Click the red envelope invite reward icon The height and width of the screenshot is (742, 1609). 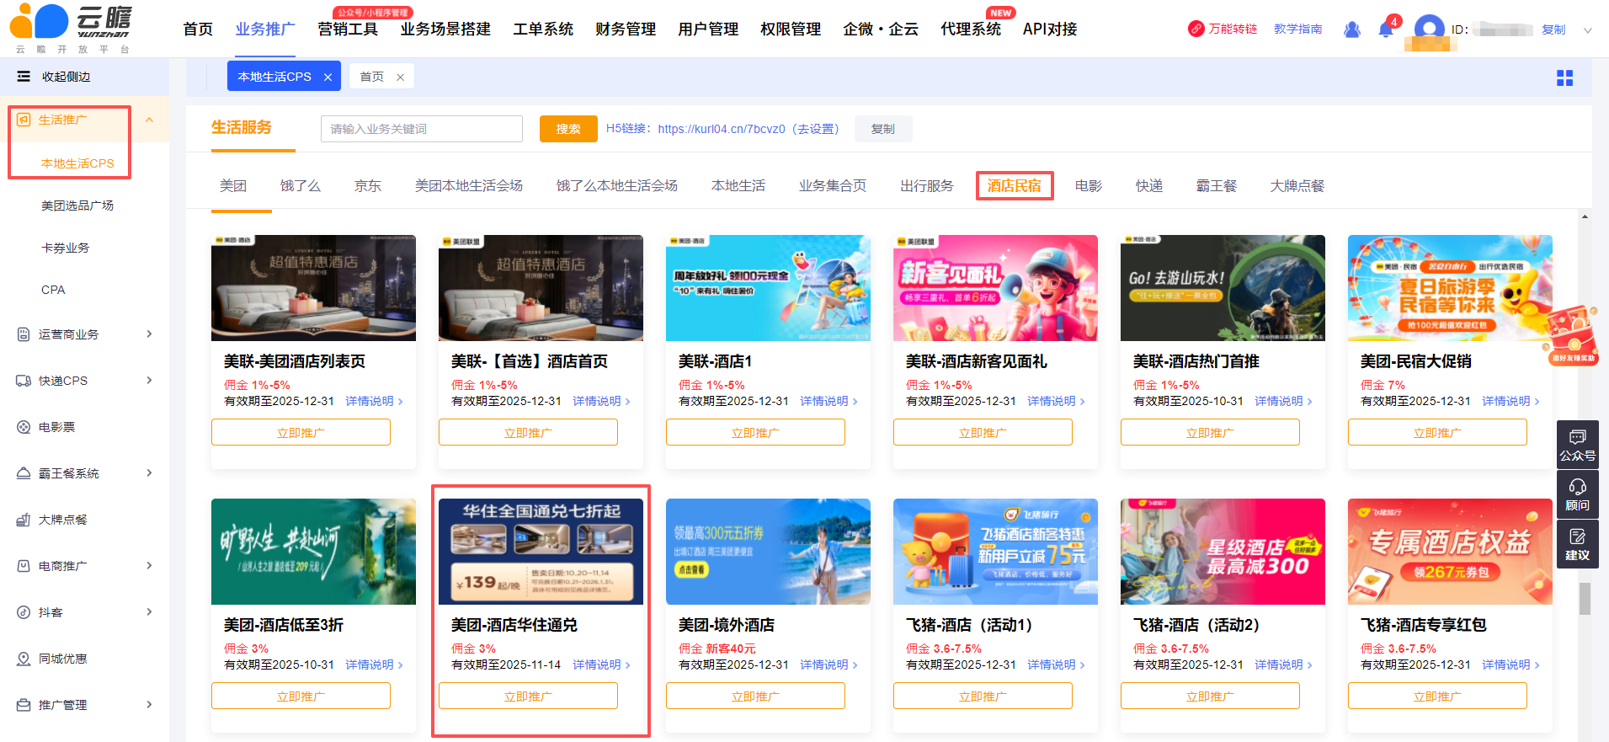click(x=1571, y=335)
